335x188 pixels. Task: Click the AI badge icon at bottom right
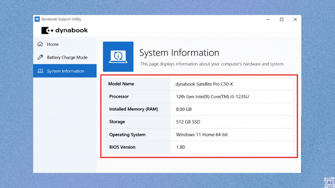[329, 182]
